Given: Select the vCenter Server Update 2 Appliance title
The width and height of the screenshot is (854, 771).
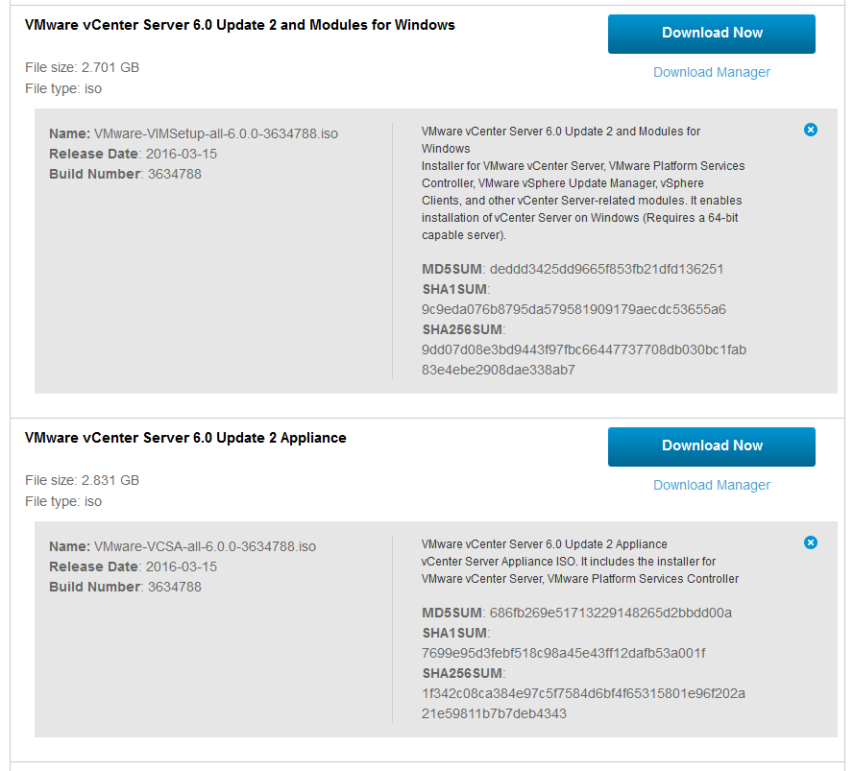Looking at the screenshot, I should pos(185,438).
